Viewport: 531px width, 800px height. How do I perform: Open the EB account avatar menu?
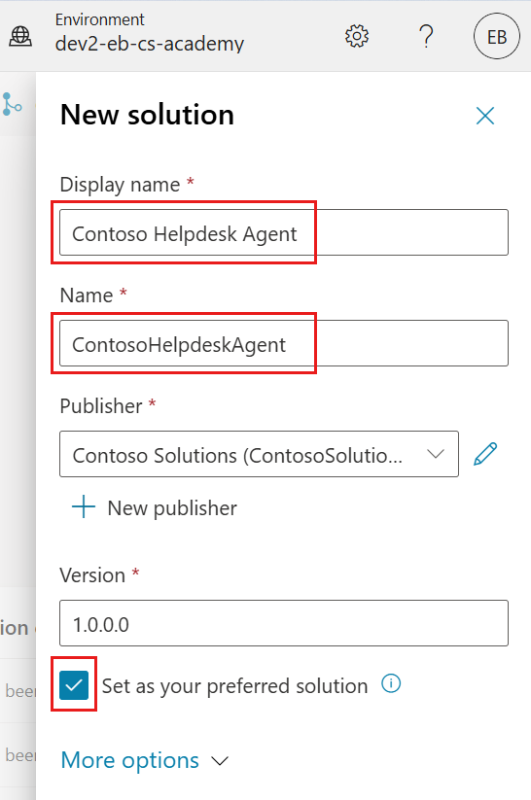tap(497, 37)
